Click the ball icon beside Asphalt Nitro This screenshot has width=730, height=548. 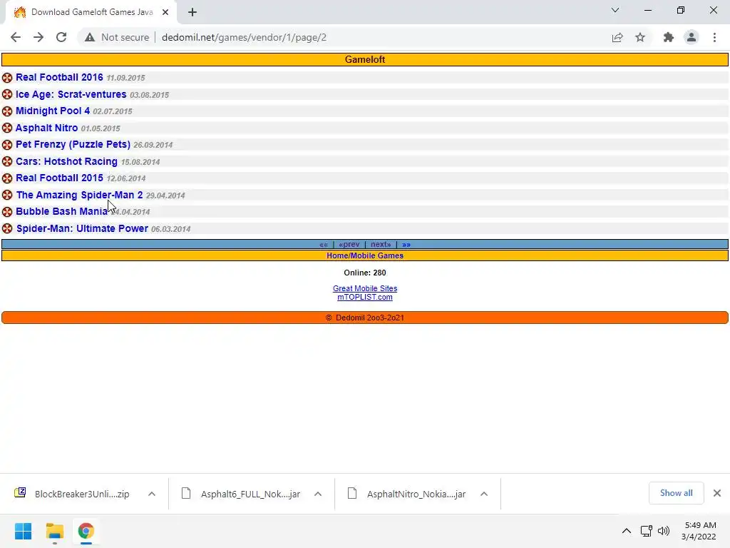click(x=7, y=128)
